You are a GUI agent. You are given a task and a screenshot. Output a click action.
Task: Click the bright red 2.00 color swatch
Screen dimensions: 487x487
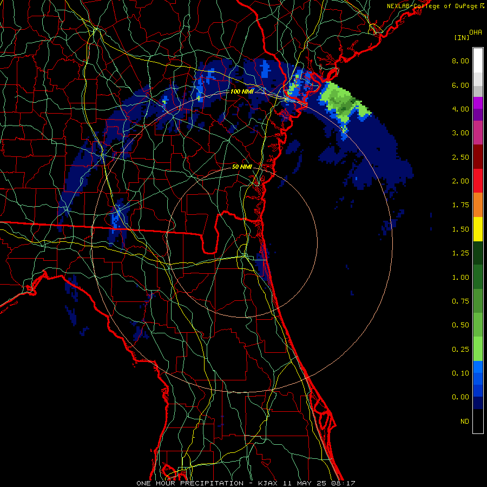[478, 181]
